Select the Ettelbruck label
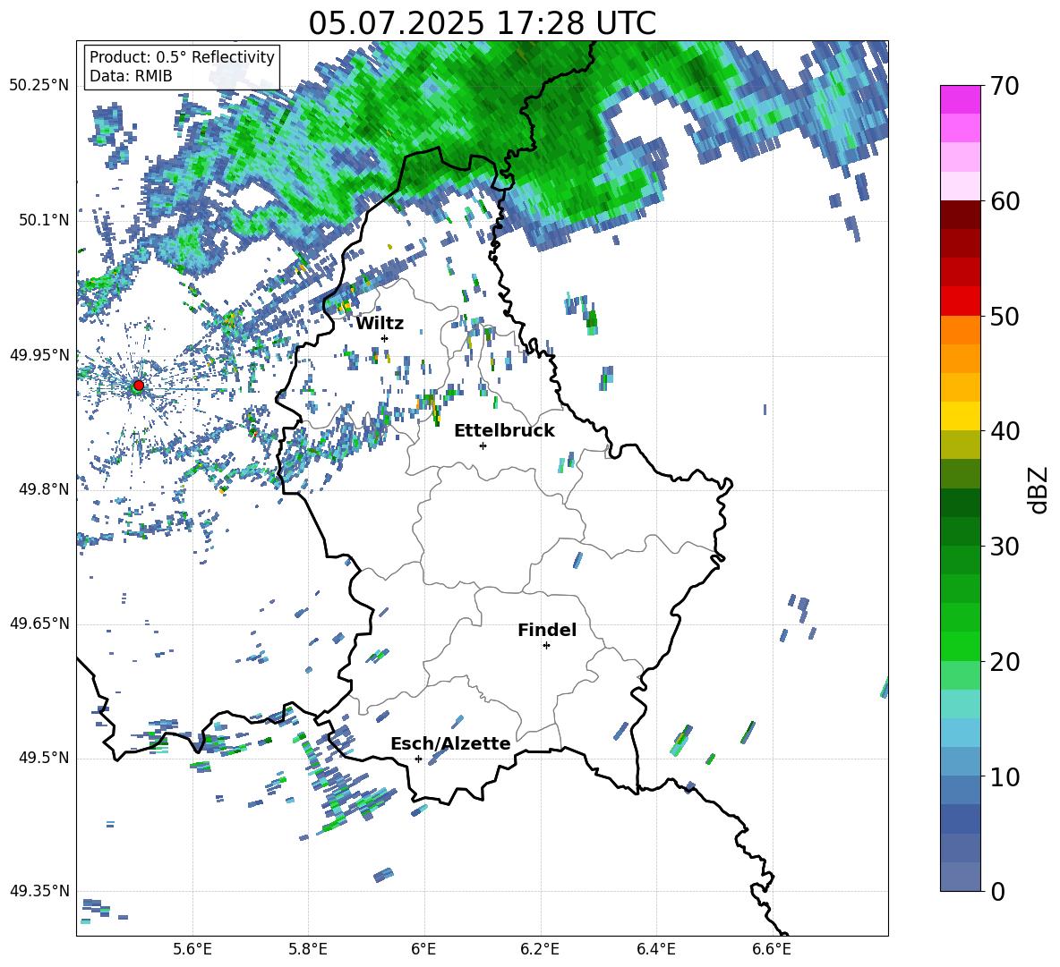The image size is (1060, 967). coord(504,431)
